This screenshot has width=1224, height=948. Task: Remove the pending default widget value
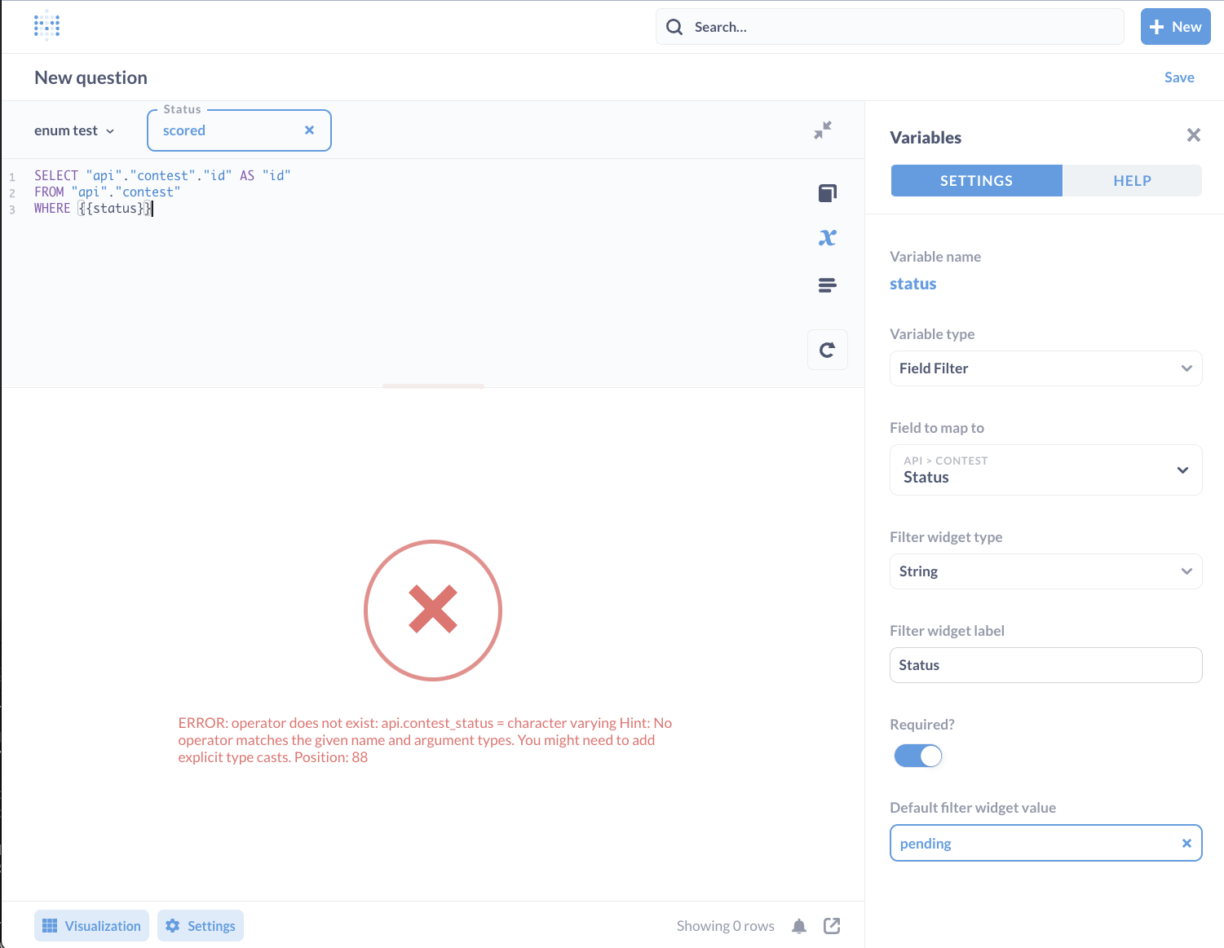point(1186,843)
